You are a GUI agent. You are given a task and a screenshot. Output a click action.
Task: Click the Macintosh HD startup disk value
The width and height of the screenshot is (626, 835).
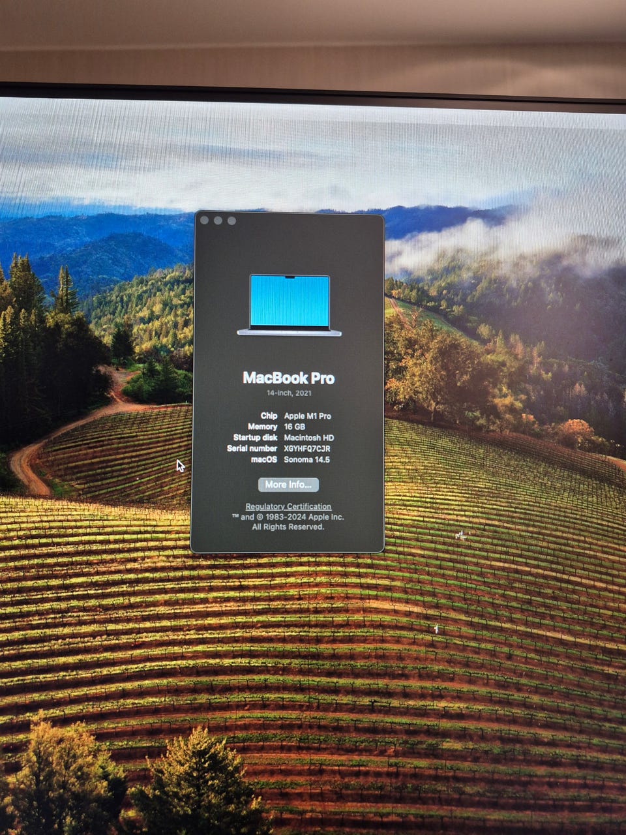pyautogui.click(x=309, y=438)
